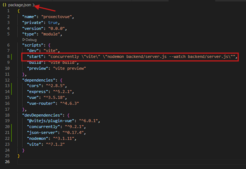Click the "concurrently" key on line 20
Screen dimensions: 246x169
click(43, 127)
